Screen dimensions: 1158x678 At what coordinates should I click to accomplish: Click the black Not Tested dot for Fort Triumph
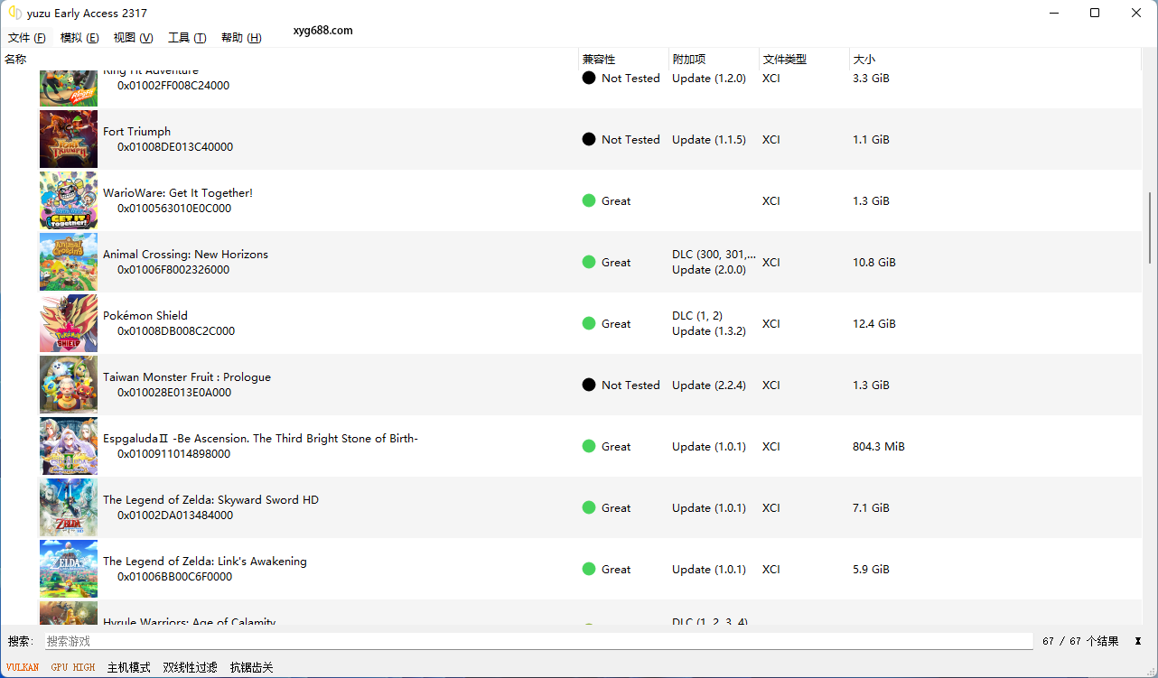click(589, 139)
